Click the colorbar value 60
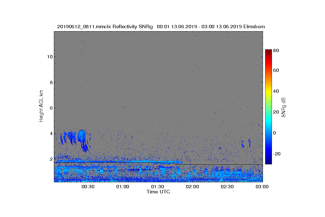Image resolution: width=325 pixels, height=217 pixels. [276, 71]
